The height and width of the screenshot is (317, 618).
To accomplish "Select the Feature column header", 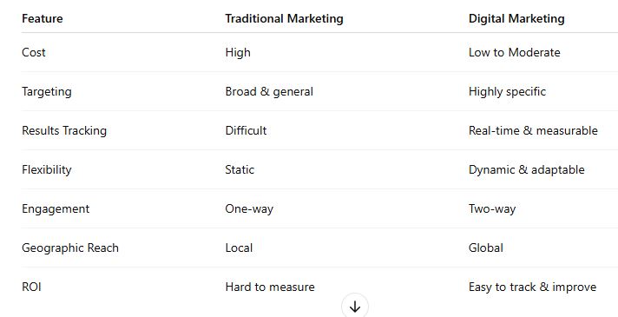I will tap(43, 18).
